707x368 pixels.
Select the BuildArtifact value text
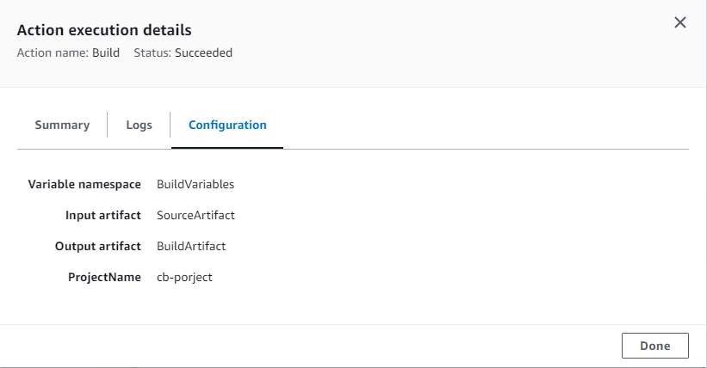click(x=191, y=246)
